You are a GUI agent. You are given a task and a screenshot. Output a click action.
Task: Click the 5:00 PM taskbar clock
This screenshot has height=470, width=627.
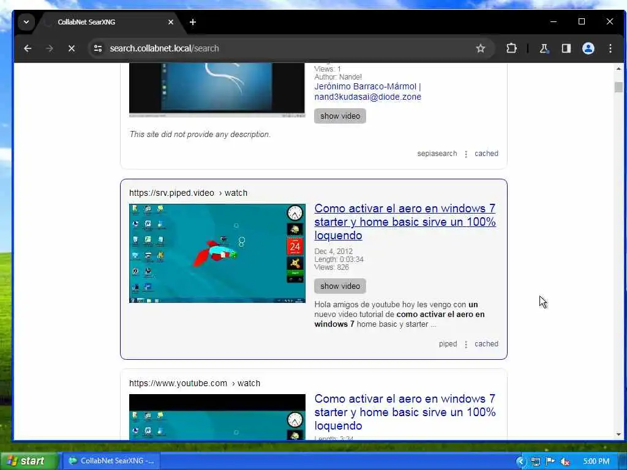click(x=596, y=461)
